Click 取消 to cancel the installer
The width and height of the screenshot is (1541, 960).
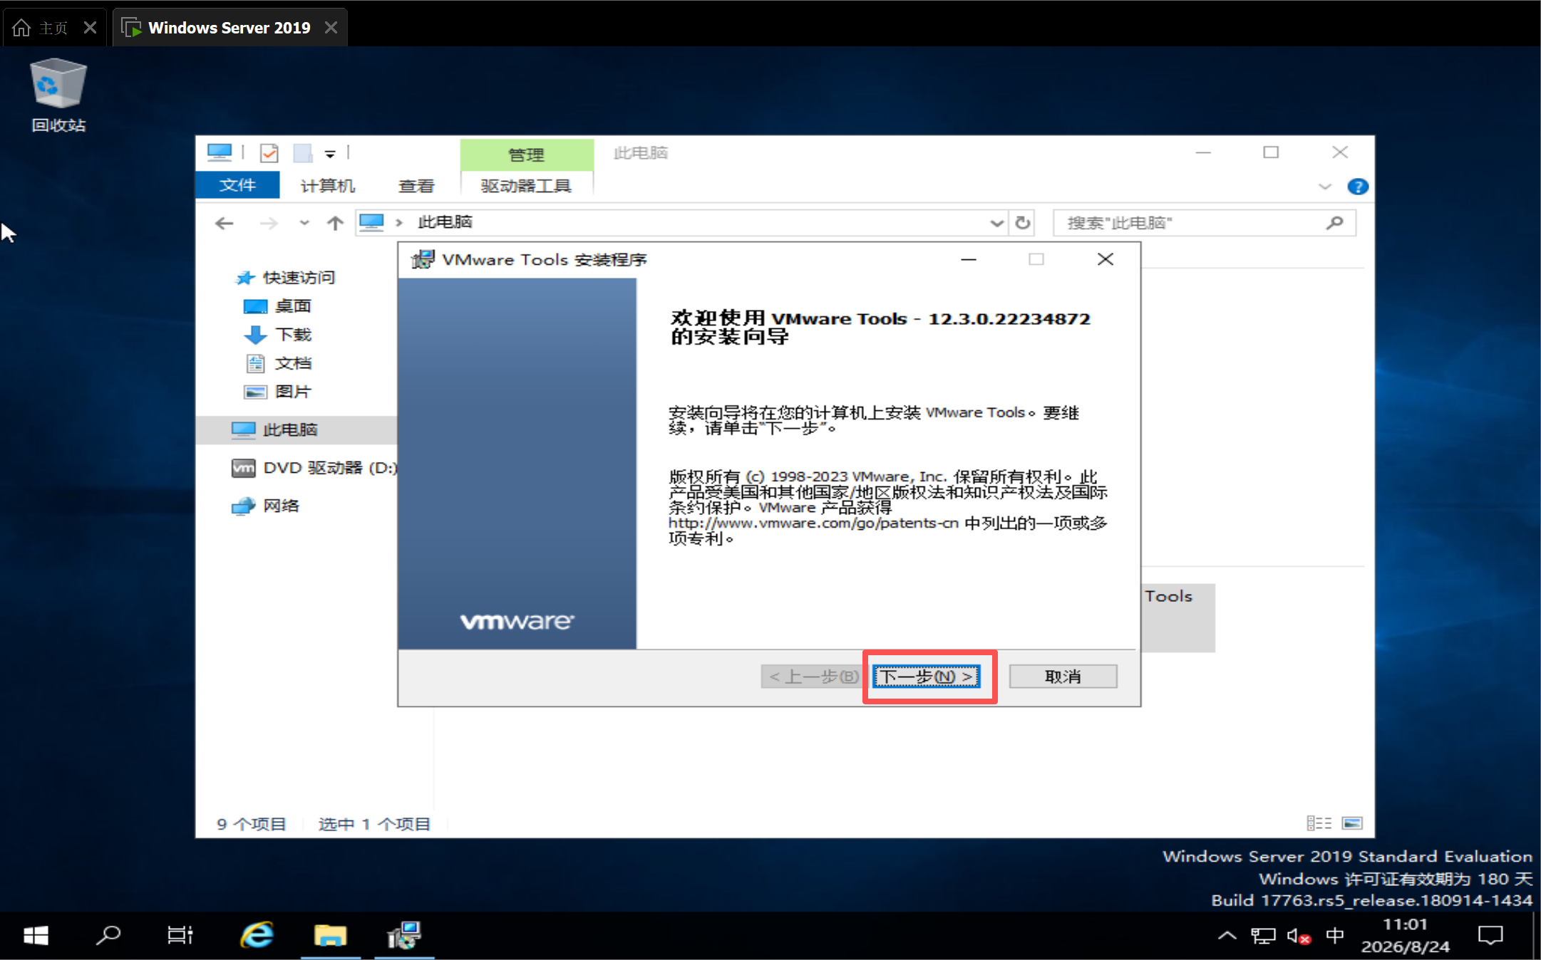(x=1063, y=677)
